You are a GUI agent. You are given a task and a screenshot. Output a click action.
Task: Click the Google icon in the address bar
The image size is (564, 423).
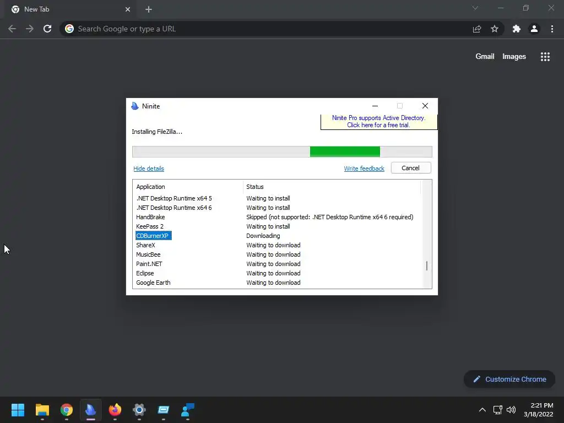point(69,29)
